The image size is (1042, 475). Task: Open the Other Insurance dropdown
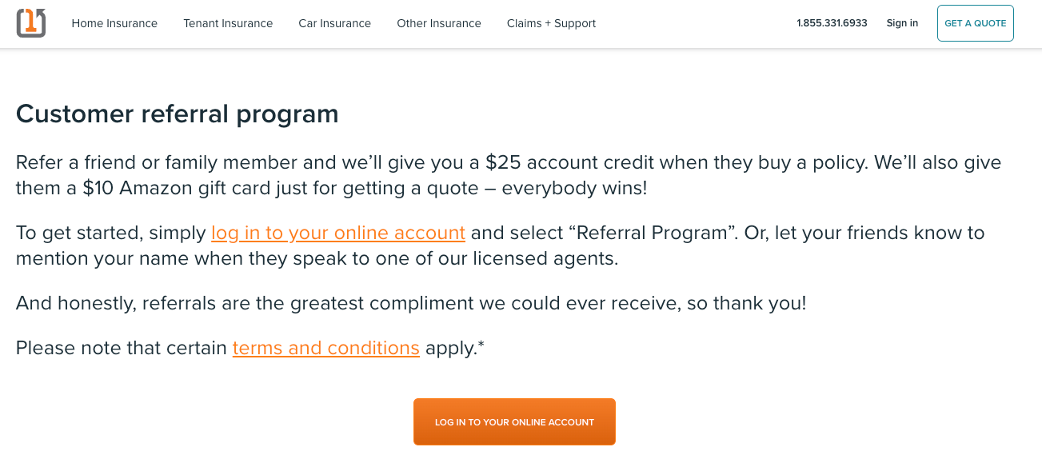coord(439,23)
